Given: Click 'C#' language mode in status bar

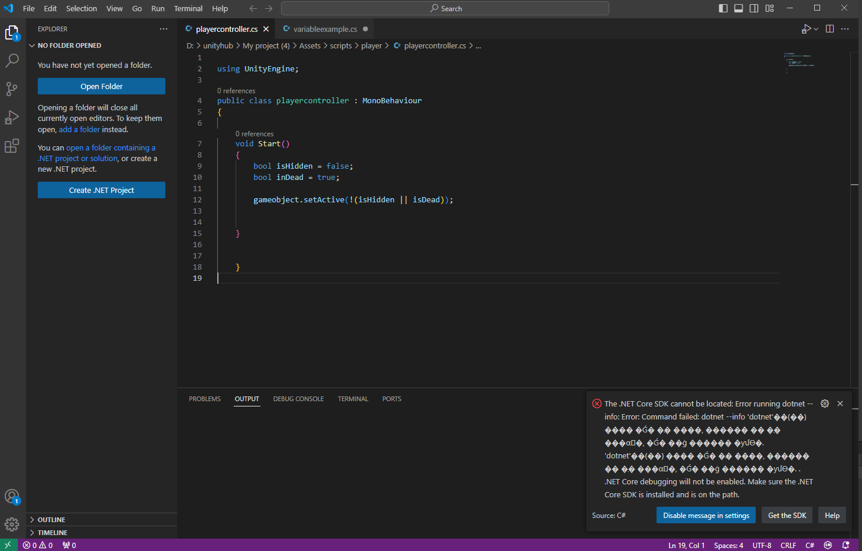Looking at the screenshot, I should [810, 545].
